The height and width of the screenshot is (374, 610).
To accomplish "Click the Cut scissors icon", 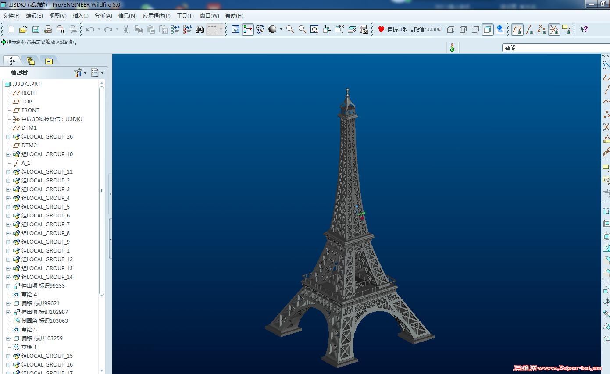I will coord(126,29).
